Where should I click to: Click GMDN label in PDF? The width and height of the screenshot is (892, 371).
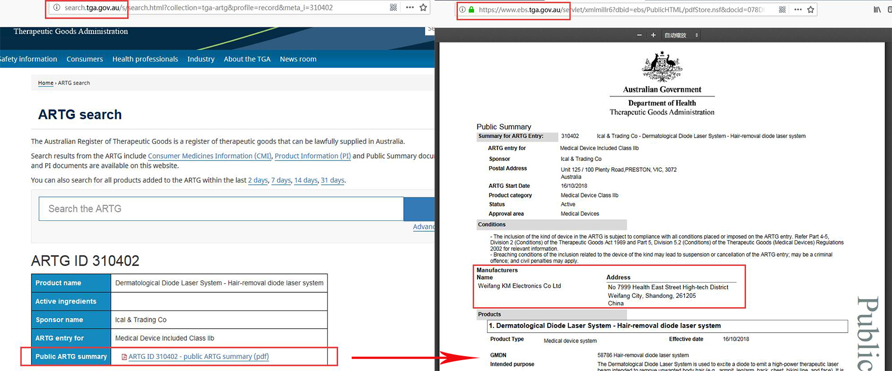[498, 355]
